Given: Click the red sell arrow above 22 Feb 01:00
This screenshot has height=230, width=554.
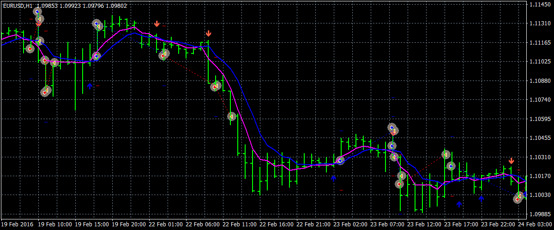Looking at the screenshot, I should (x=157, y=23).
